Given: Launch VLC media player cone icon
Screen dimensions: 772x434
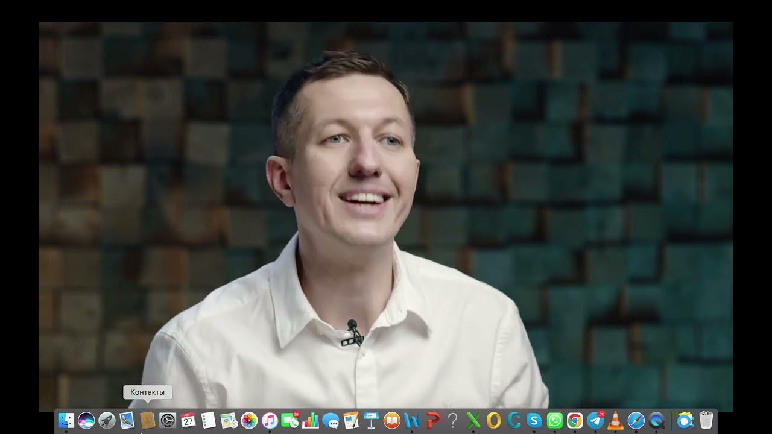Looking at the screenshot, I should tap(616, 420).
